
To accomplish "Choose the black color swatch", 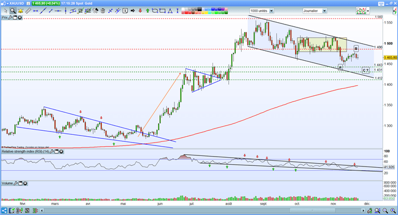I will (x=200, y=9).
